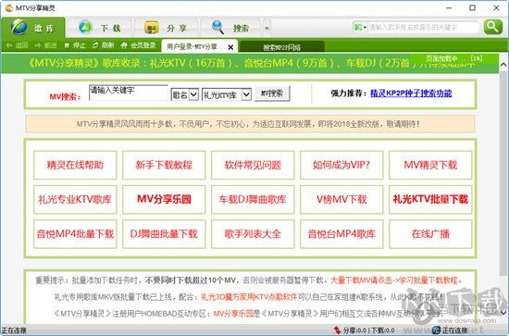Go to MV分享乐园
Viewport: 509px width, 336px height.
click(x=164, y=199)
